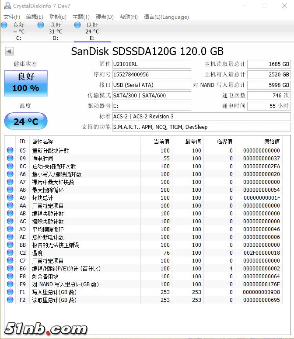Click the blue status dot for attribute F1
294x339 pixels.
[x=10, y=292]
